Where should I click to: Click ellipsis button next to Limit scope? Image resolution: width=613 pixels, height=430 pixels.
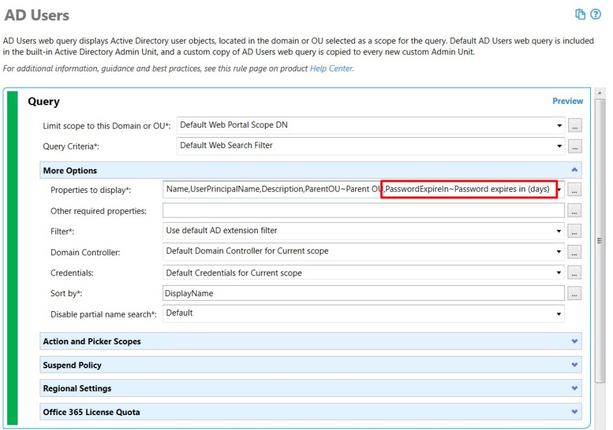click(574, 126)
